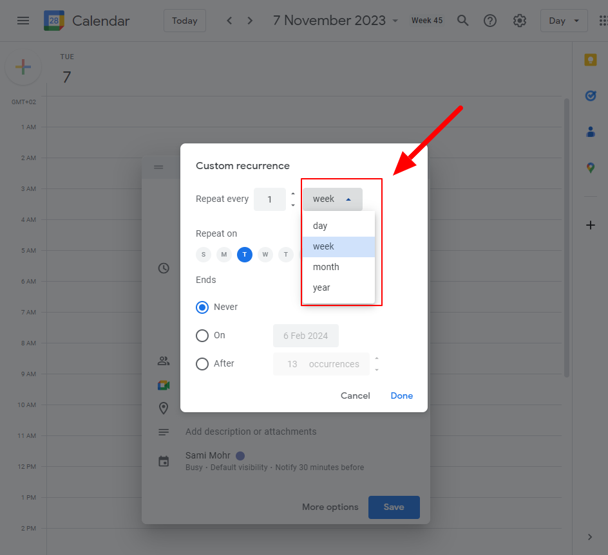Screen dimensions: 608x555
Task: Click the Repeat every number field
Action: coord(270,199)
